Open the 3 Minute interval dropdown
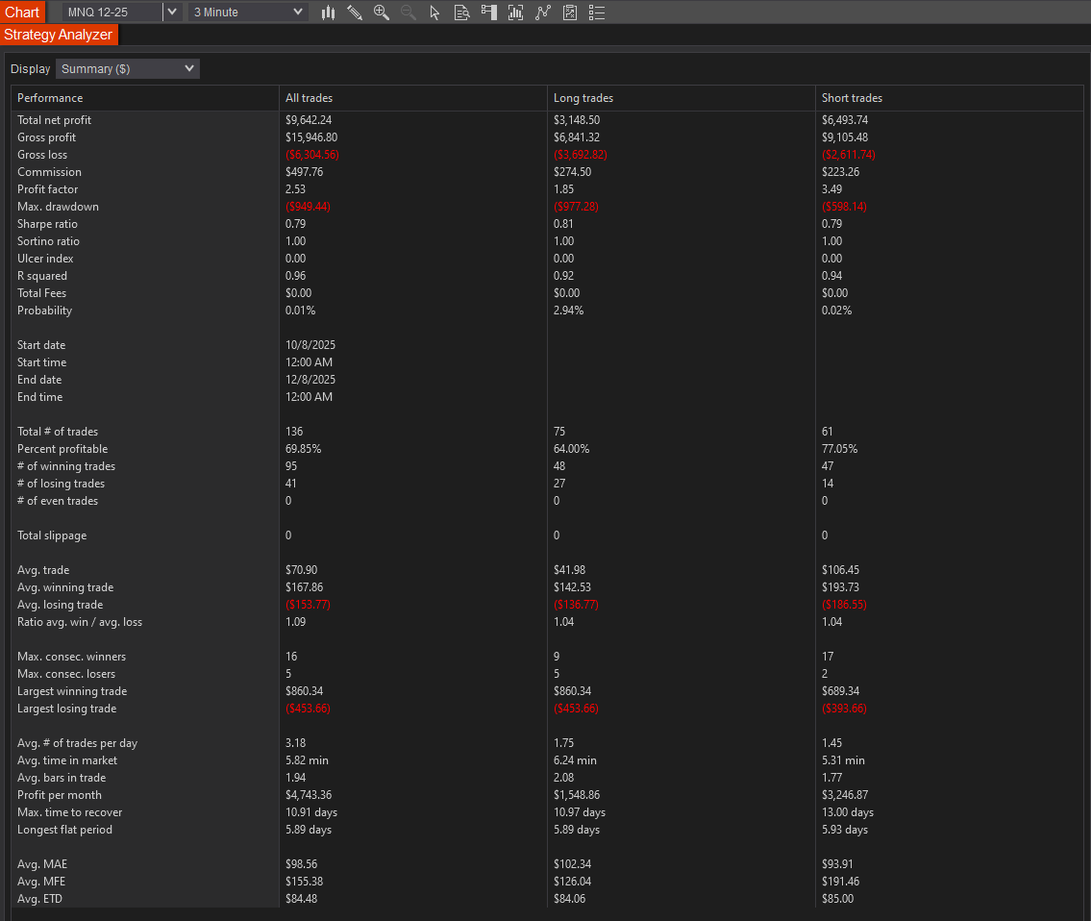 tap(248, 12)
